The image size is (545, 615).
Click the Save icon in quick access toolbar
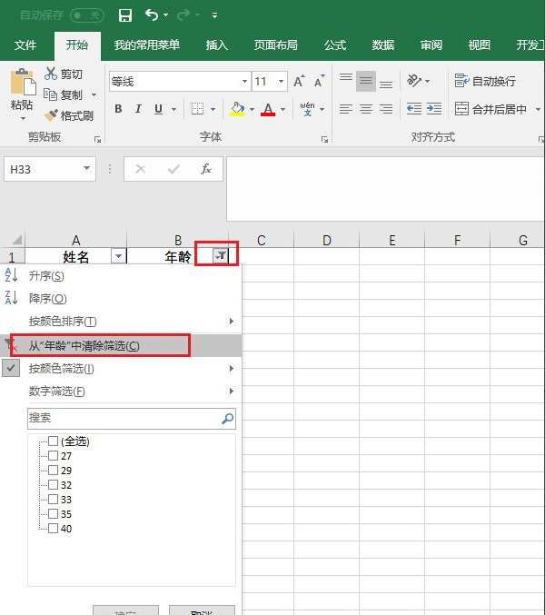[x=125, y=15]
